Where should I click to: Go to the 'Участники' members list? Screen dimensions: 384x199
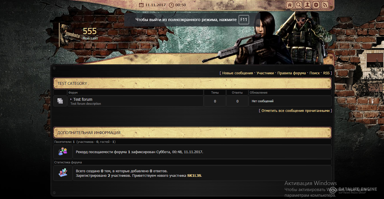tap(265, 73)
